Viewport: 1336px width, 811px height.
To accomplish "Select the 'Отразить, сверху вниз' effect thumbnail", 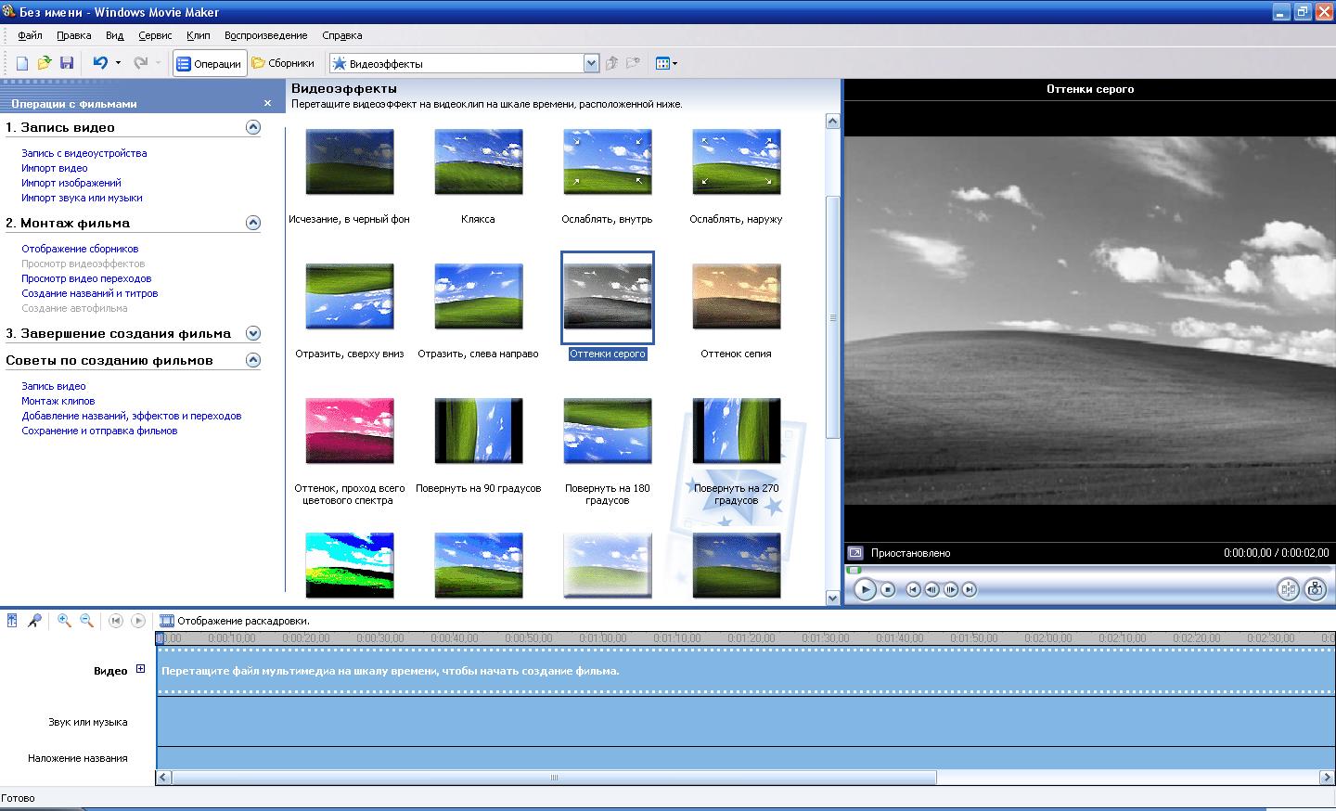I will (x=350, y=297).
